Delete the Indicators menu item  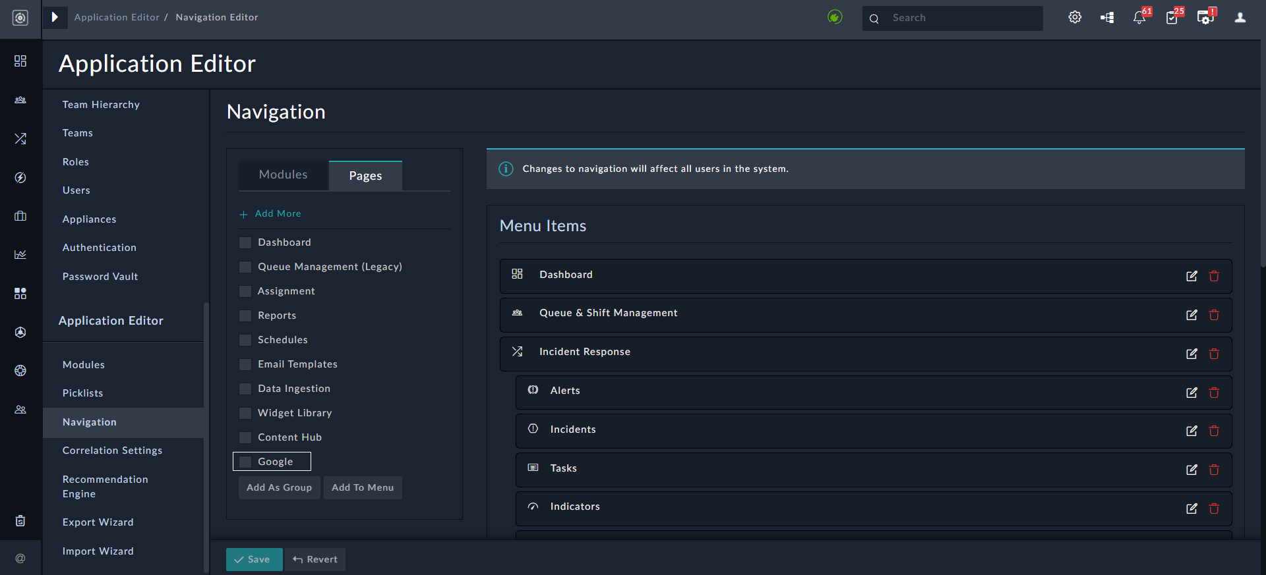(1214, 508)
